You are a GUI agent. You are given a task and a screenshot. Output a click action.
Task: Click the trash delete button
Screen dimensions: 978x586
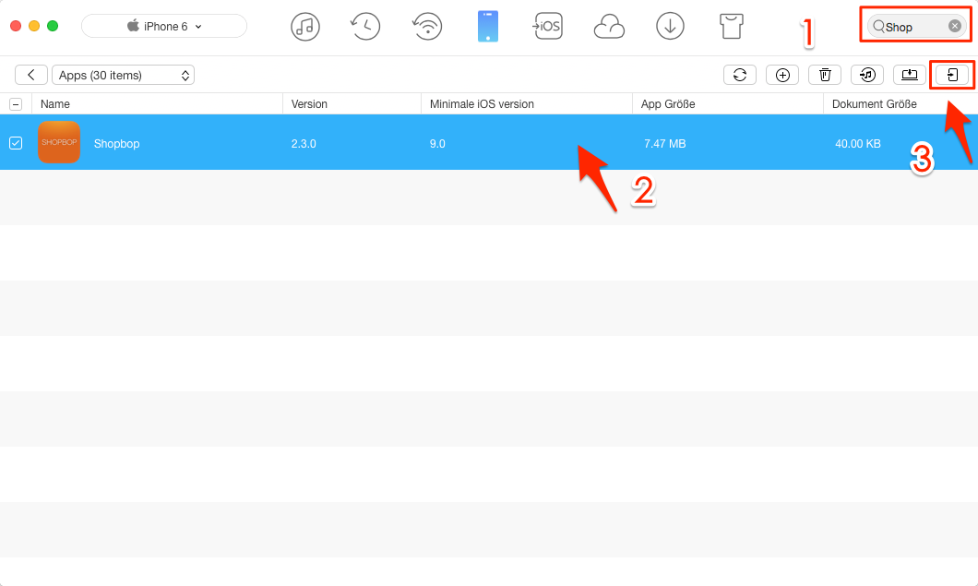tap(825, 75)
